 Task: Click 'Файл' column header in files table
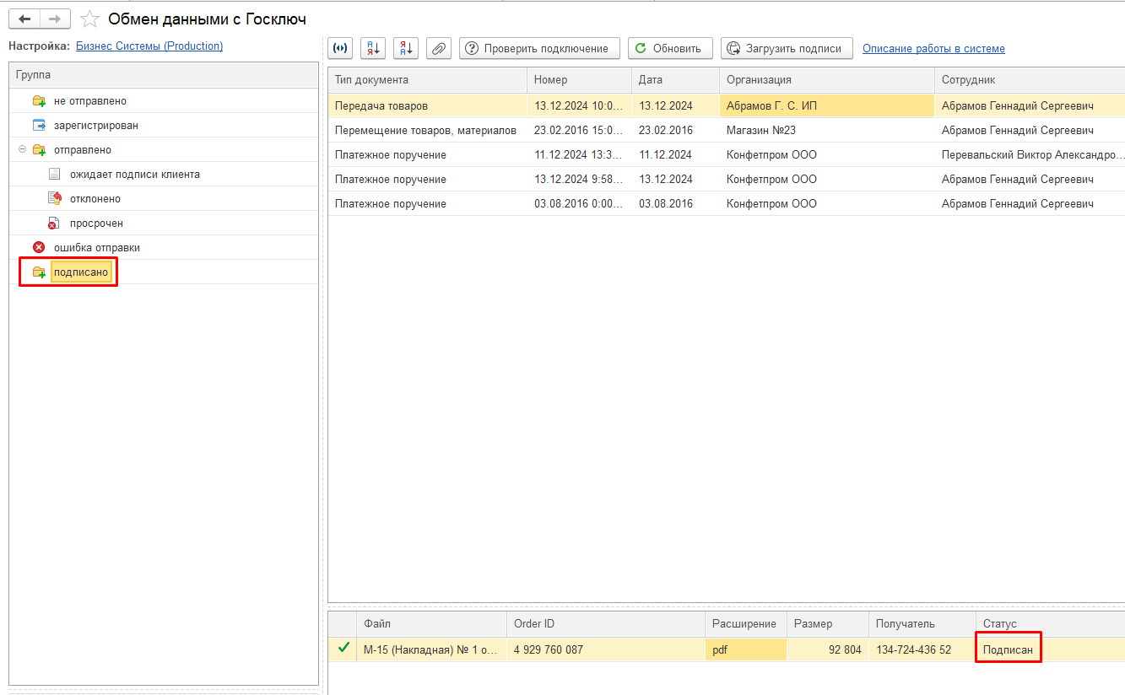pos(431,624)
